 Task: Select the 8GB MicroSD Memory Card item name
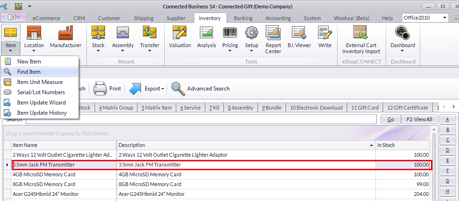tap(44, 184)
